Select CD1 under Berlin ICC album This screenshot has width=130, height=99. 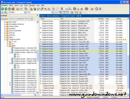pos(18,55)
